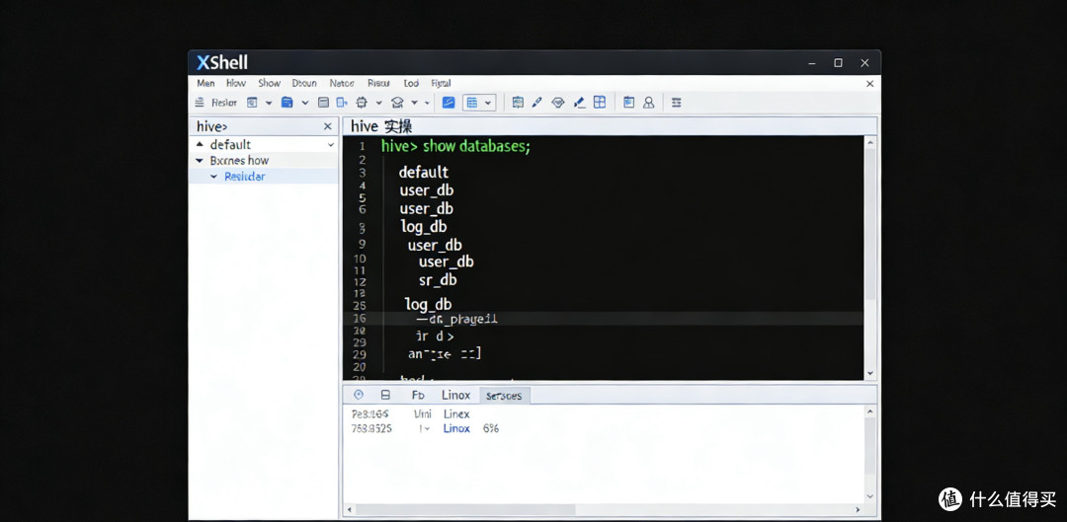Image resolution: width=1067 pixels, height=522 pixels.
Task: Click the 758.8525 entry in bottom list
Action: point(370,429)
